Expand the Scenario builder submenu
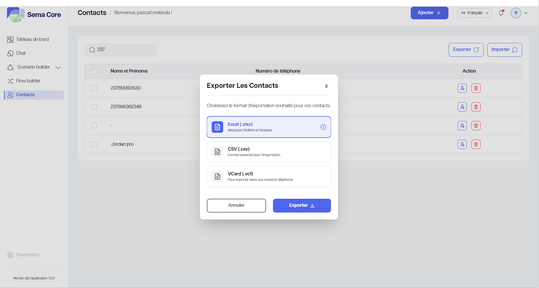 (x=58, y=67)
